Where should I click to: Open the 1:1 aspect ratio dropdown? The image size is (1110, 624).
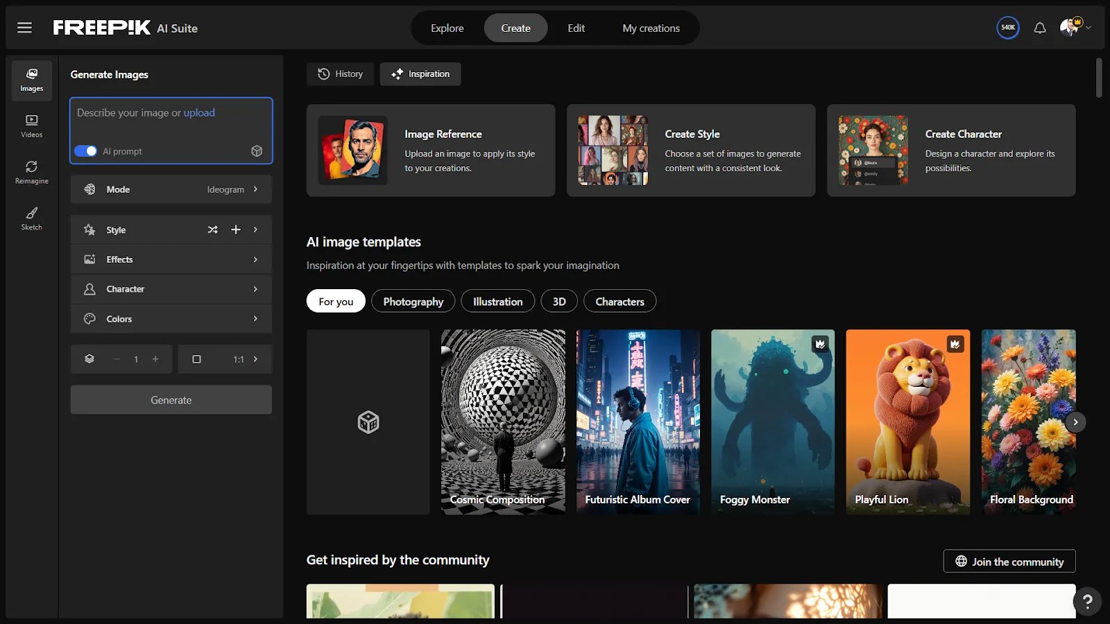click(x=225, y=359)
